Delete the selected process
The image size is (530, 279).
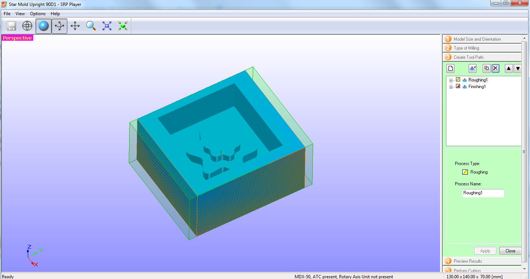(496, 68)
